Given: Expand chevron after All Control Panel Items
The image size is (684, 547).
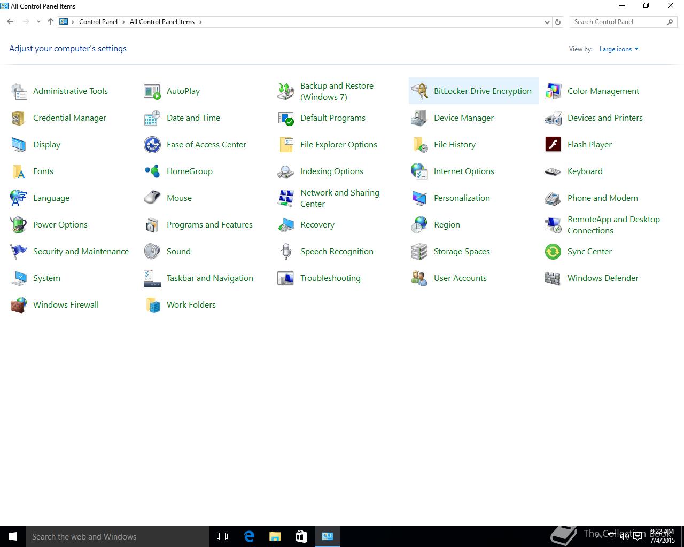Looking at the screenshot, I should (200, 22).
